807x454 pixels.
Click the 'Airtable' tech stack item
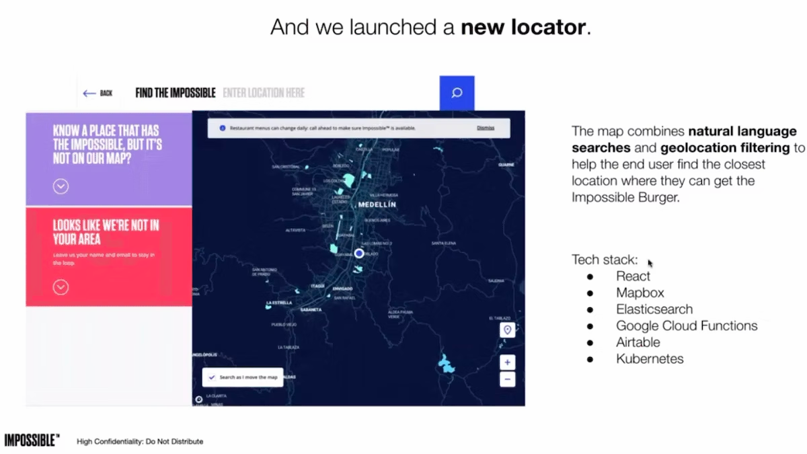(638, 342)
